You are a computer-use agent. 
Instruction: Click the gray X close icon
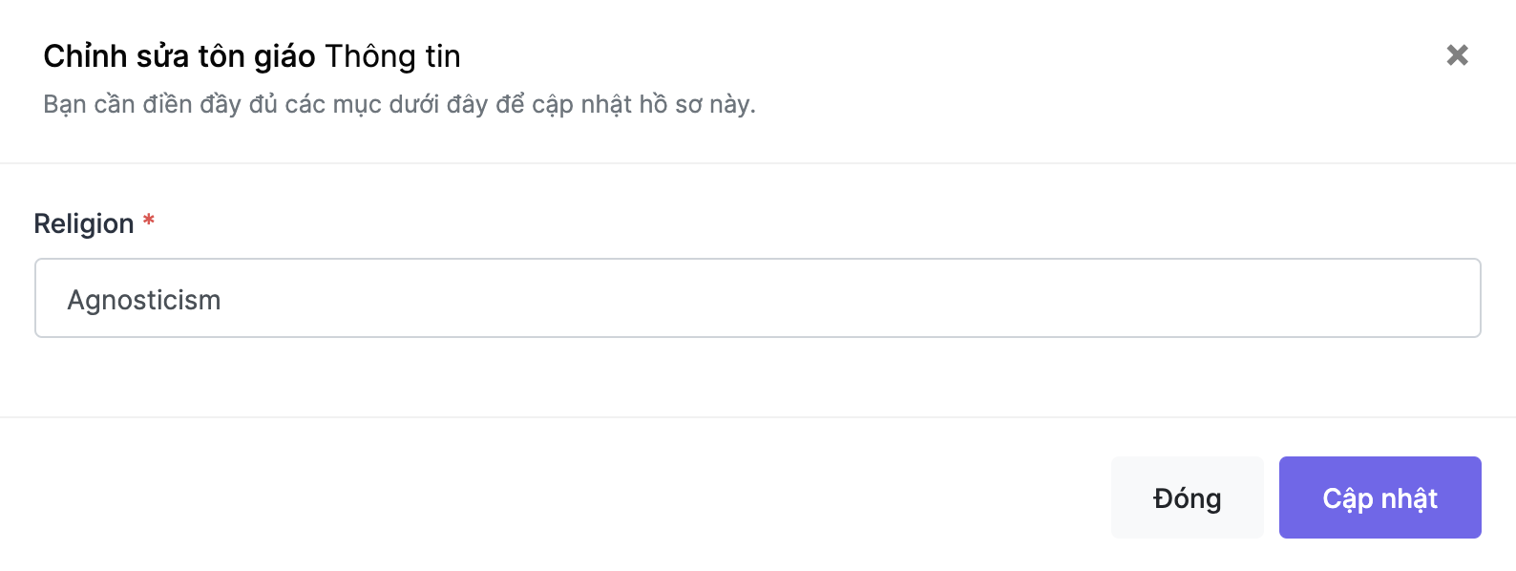click(x=1457, y=55)
